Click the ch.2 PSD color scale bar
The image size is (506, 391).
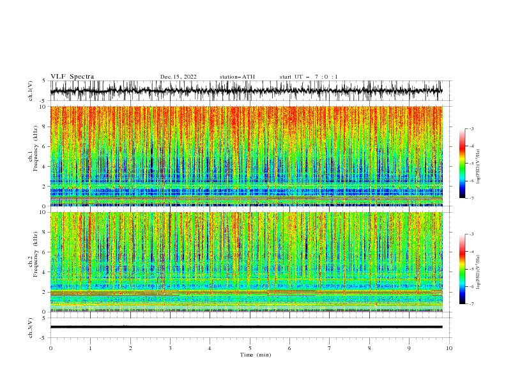pyautogui.click(x=463, y=269)
